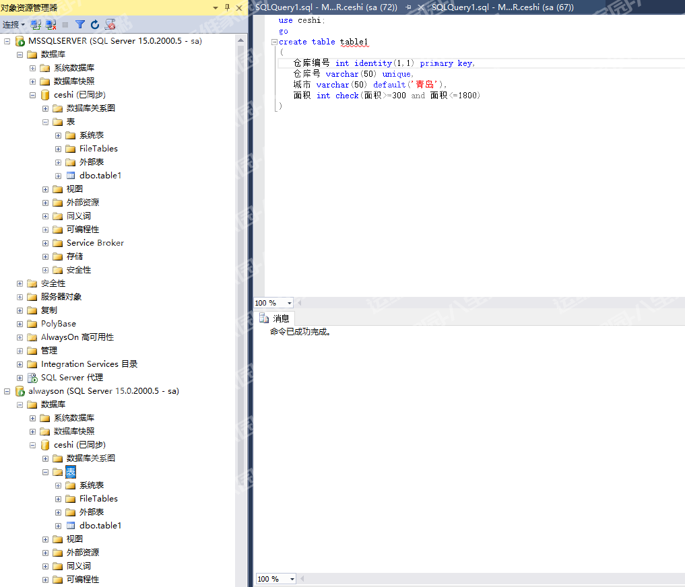The image size is (685, 587).
Task: Collapse the alwayson server node
Action: pos(7,391)
